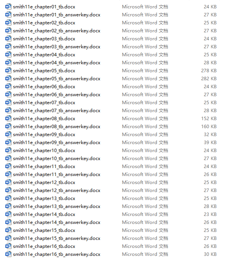Click the Word icon of smith11e_chapter08_tb_answerkey.docx
This screenshot has height=265, width=235.
[8, 126]
